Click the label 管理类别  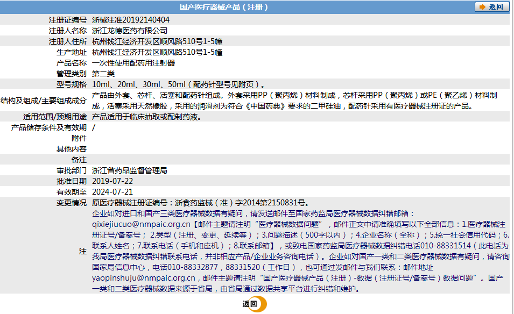(72, 74)
